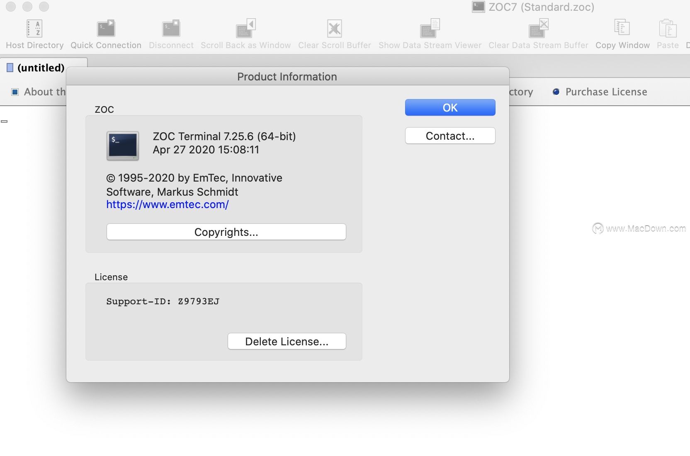
Task: Click the copyright EmTec text
Action: pos(194,185)
